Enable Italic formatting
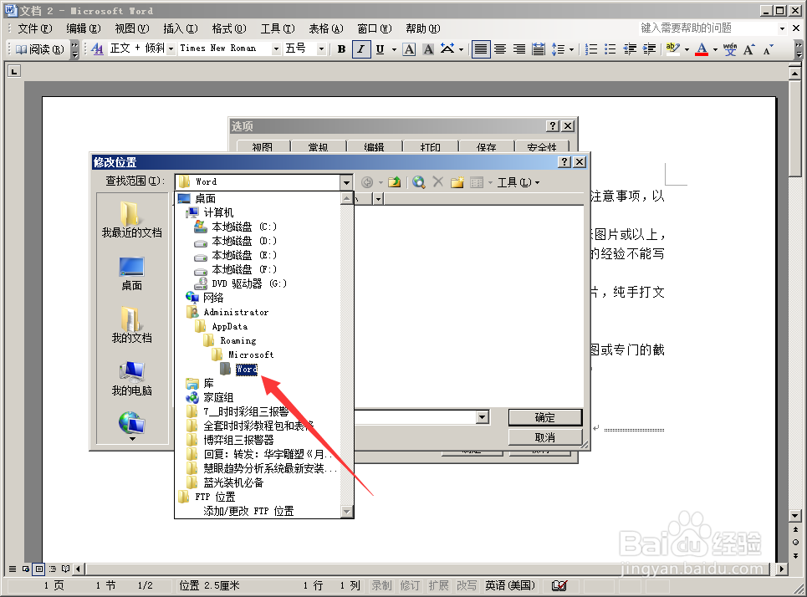The height and width of the screenshot is (597, 807). click(361, 48)
